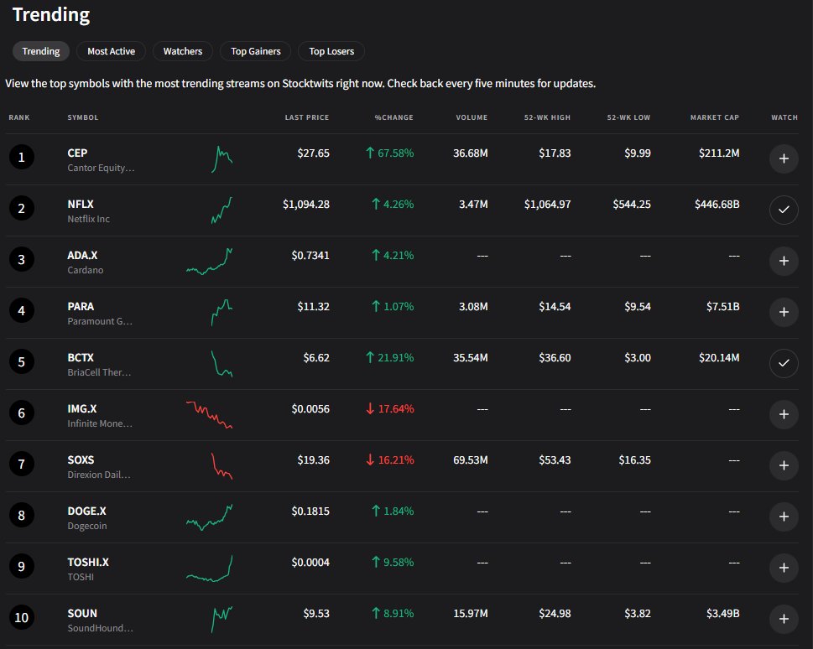The width and height of the screenshot is (813, 649).
Task: Sort by the %CHANGE column header
Action: [394, 117]
